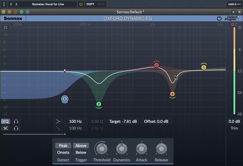This screenshot has height=166, width=243.
Task: Select Below trigger mode
Action: point(81,152)
